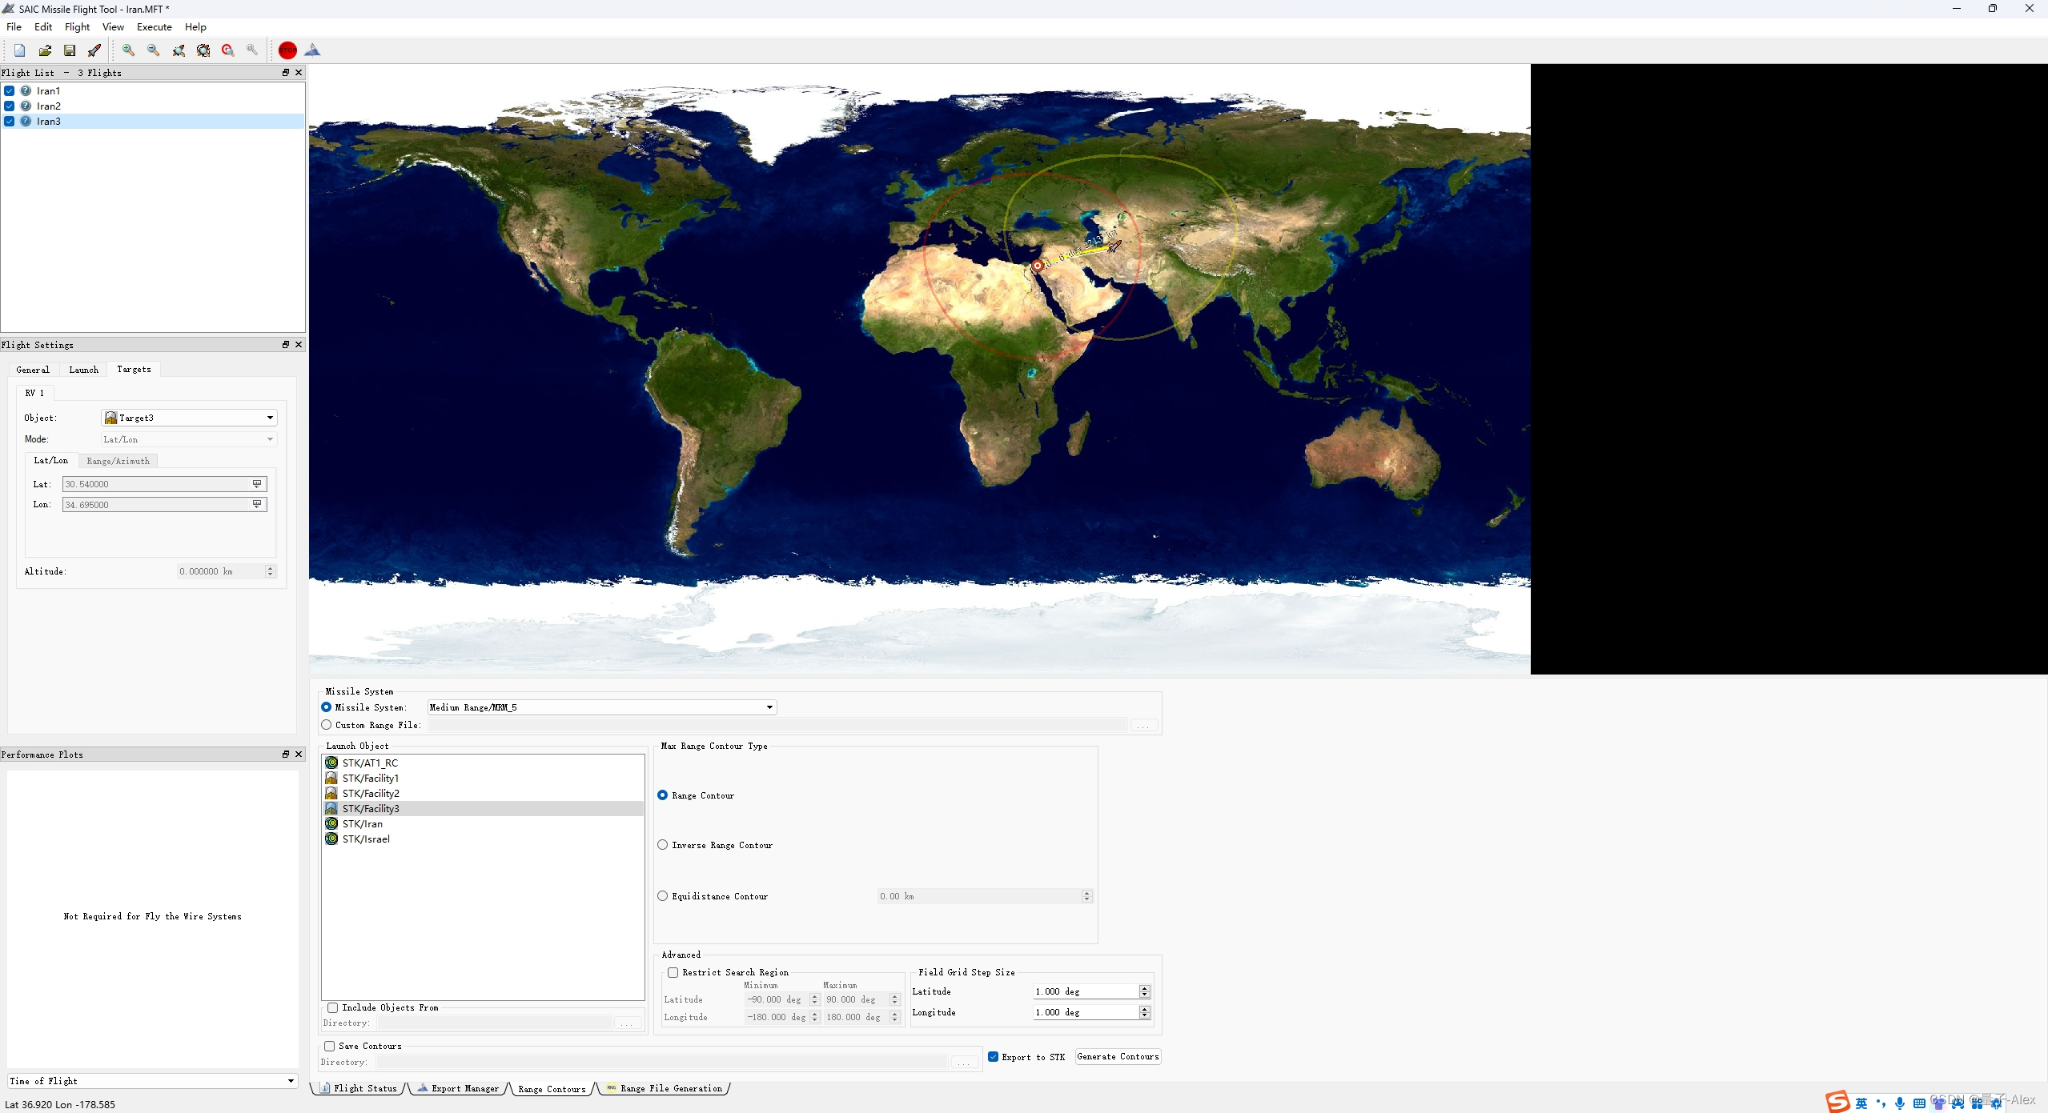Viewport: 2048px width, 1113px height.
Task: Select Inverse Range Contour radio button
Action: click(663, 845)
